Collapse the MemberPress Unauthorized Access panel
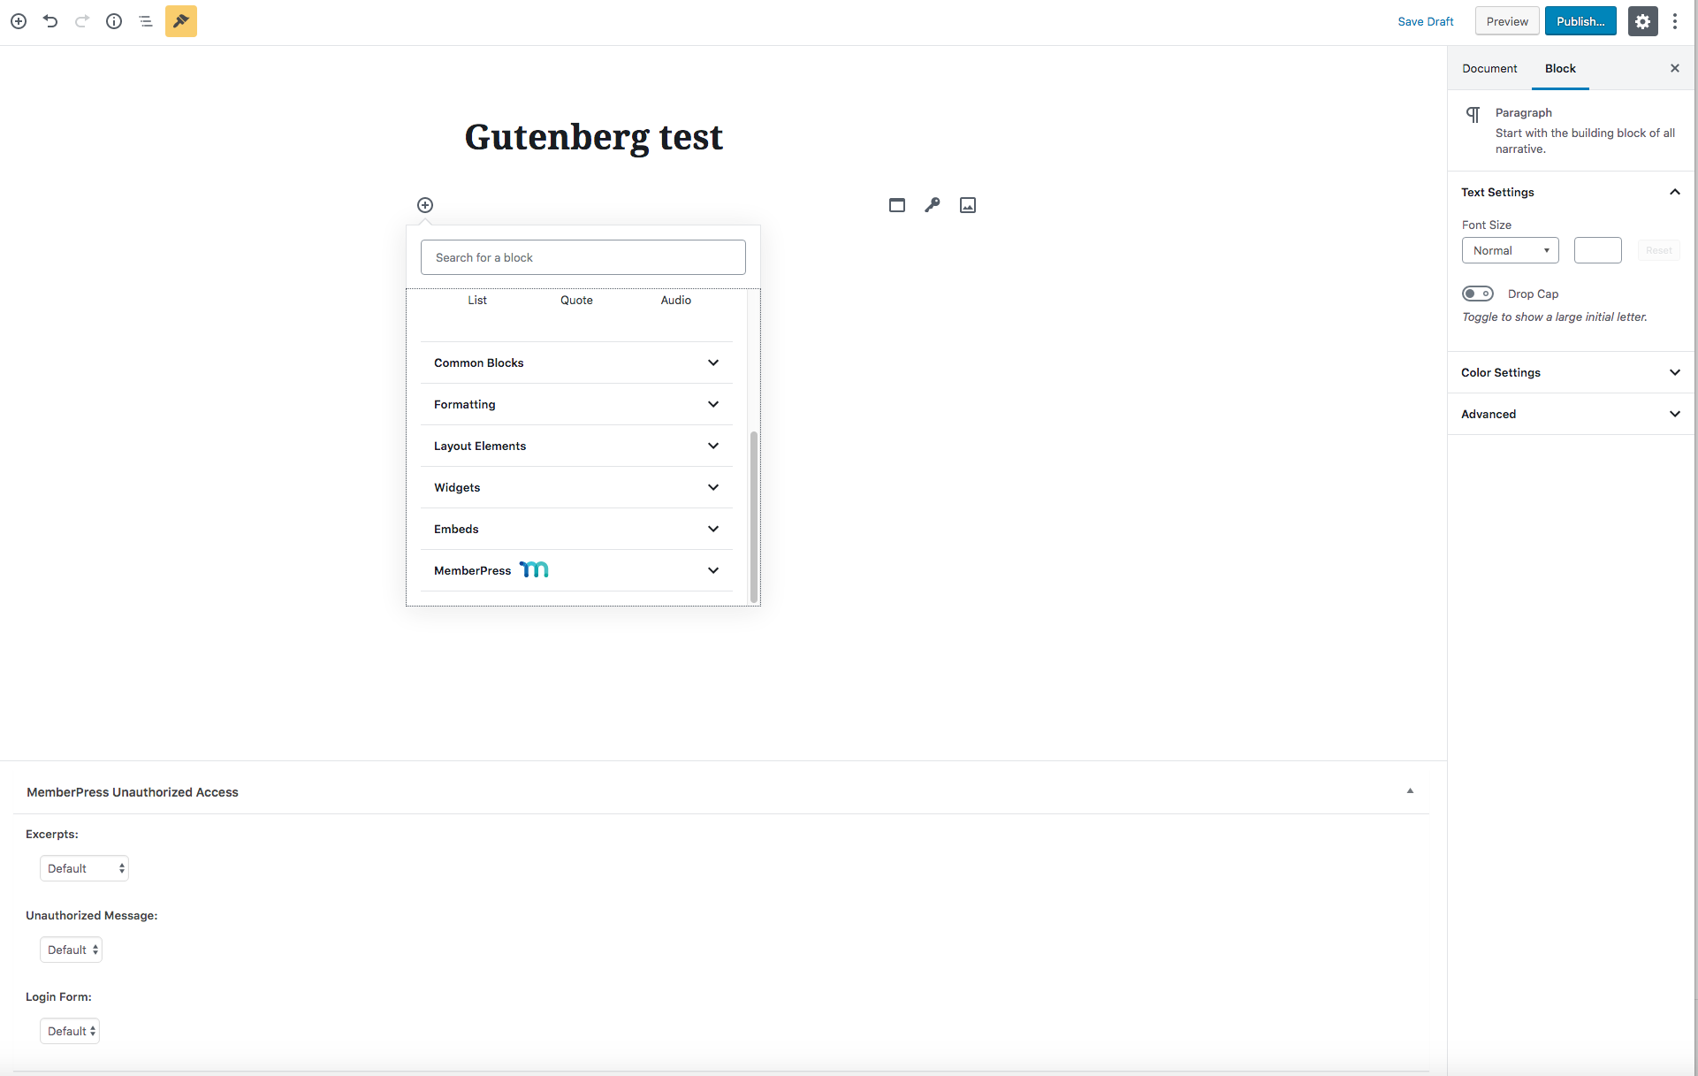The height and width of the screenshot is (1076, 1698). click(1410, 791)
